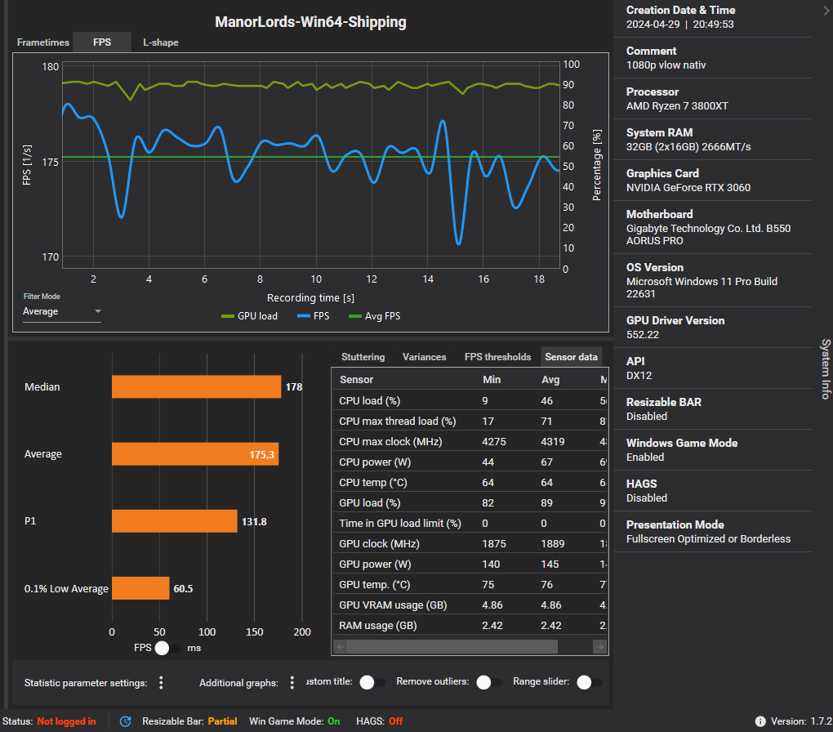Image resolution: width=833 pixels, height=732 pixels.
Task: Select the CPU load (%) row
Action: 470,401
